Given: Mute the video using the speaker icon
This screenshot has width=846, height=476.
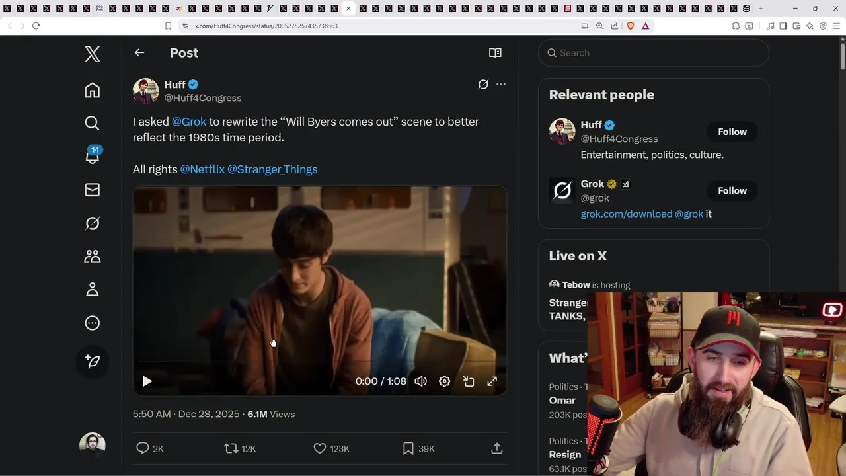Looking at the screenshot, I should [420, 381].
